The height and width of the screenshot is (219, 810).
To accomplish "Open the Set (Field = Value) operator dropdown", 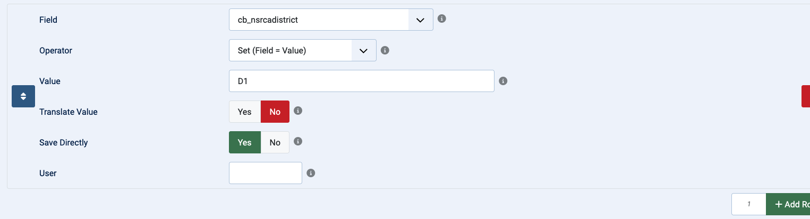I will pyautogui.click(x=303, y=50).
